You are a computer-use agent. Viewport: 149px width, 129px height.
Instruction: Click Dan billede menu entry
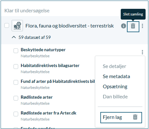click(115, 97)
